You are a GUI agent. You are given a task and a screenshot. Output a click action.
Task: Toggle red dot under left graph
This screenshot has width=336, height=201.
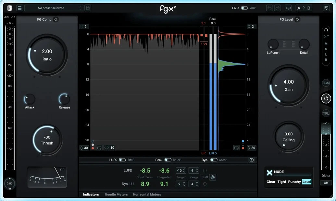pyautogui.click(x=93, y=148)
